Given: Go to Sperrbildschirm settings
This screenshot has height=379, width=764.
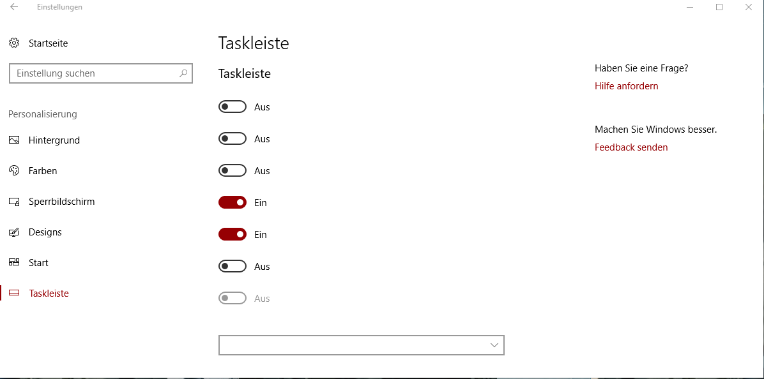Looking at the screenshot, I should [61, 202].
